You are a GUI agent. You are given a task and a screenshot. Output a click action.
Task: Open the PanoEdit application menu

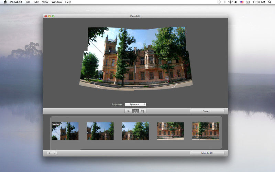[x=16, y=2]
